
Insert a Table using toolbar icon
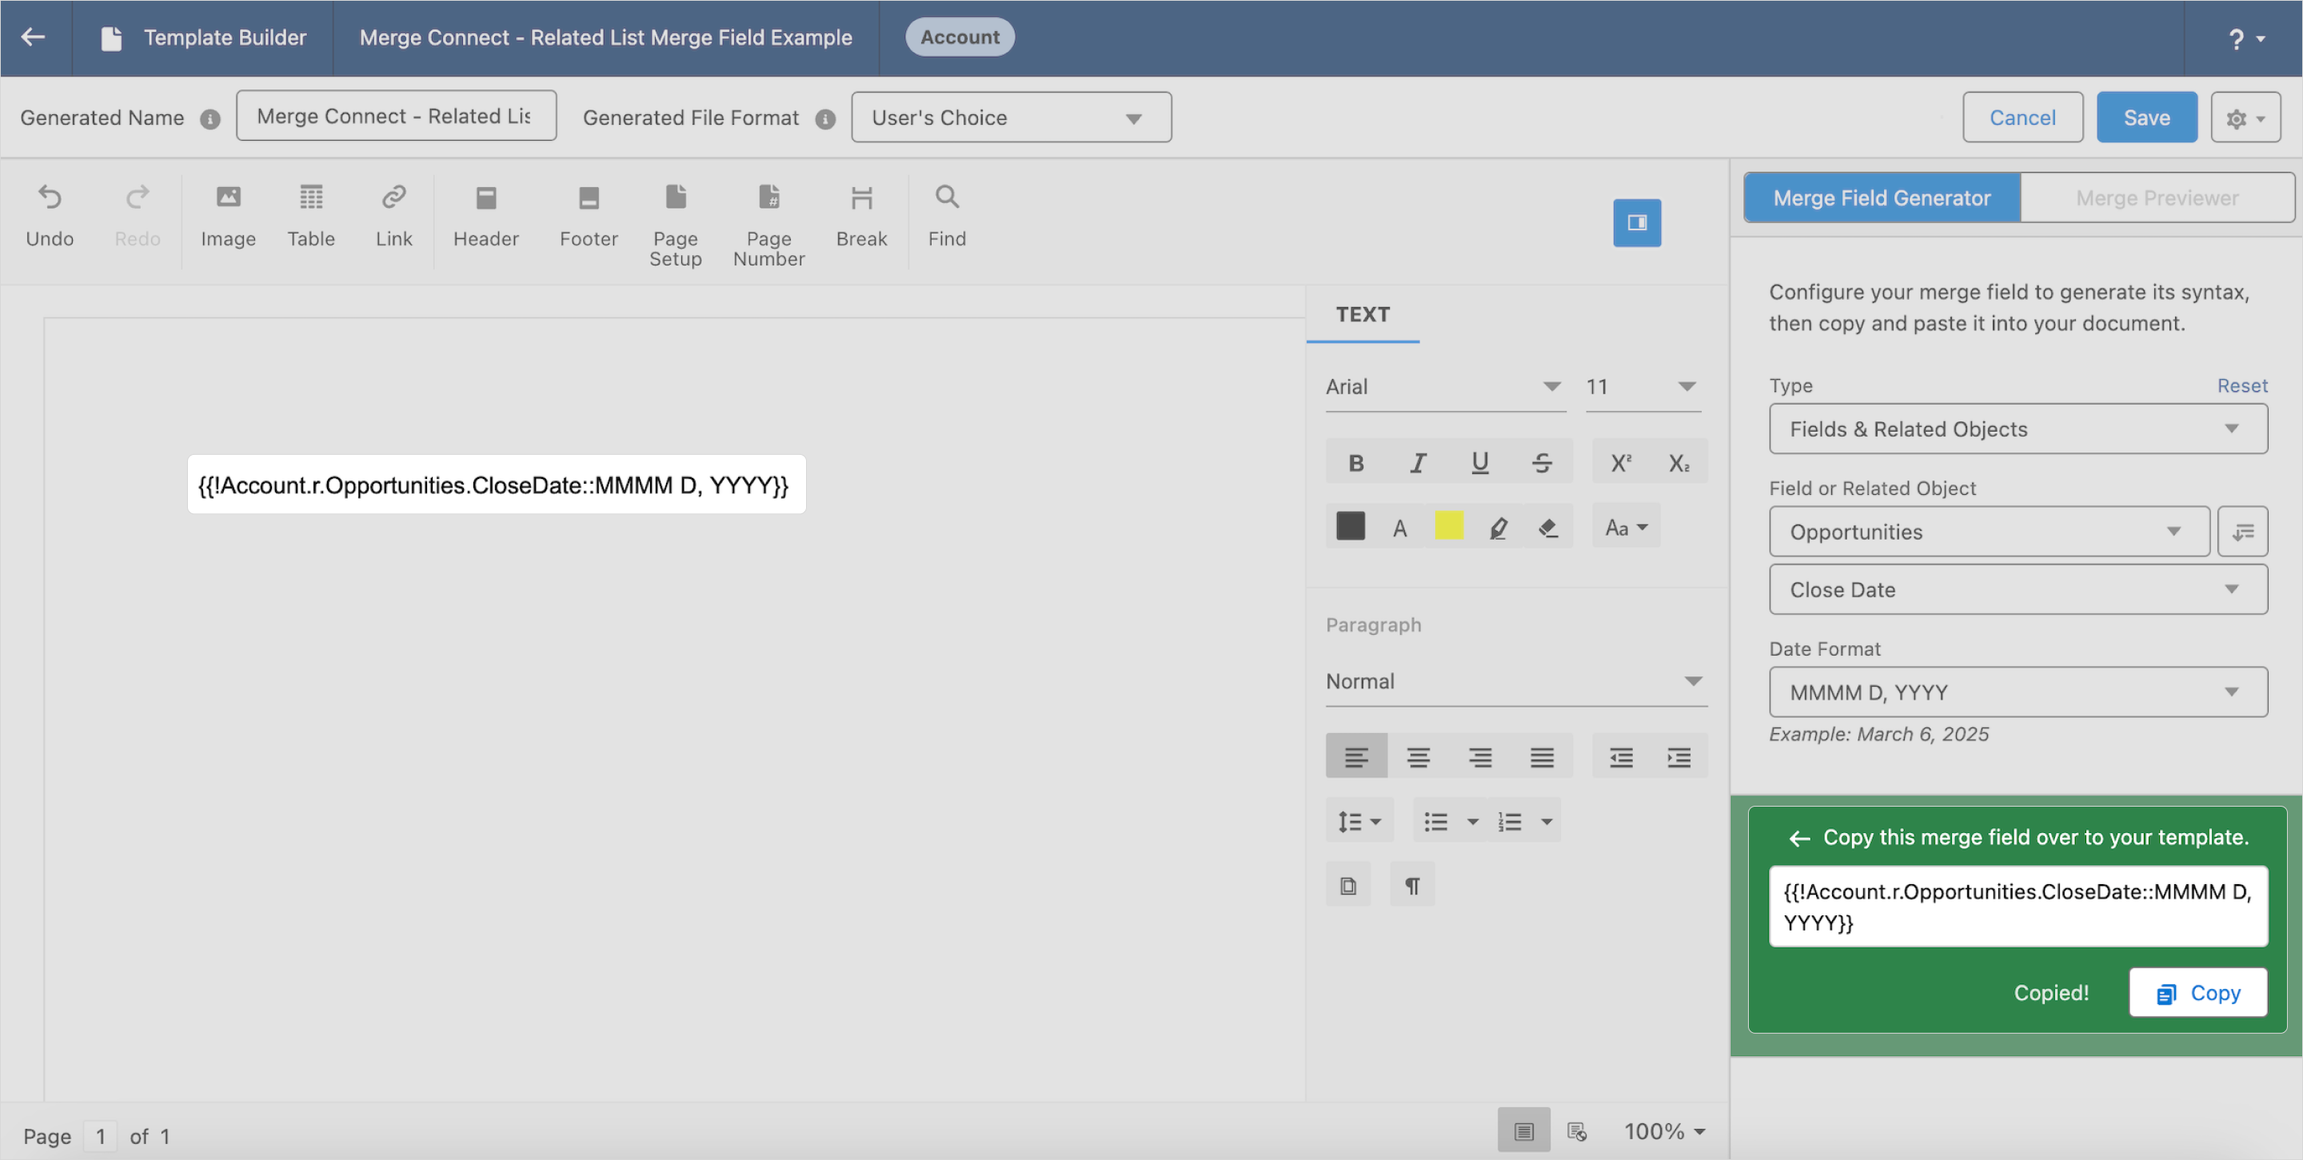point(310,214)
